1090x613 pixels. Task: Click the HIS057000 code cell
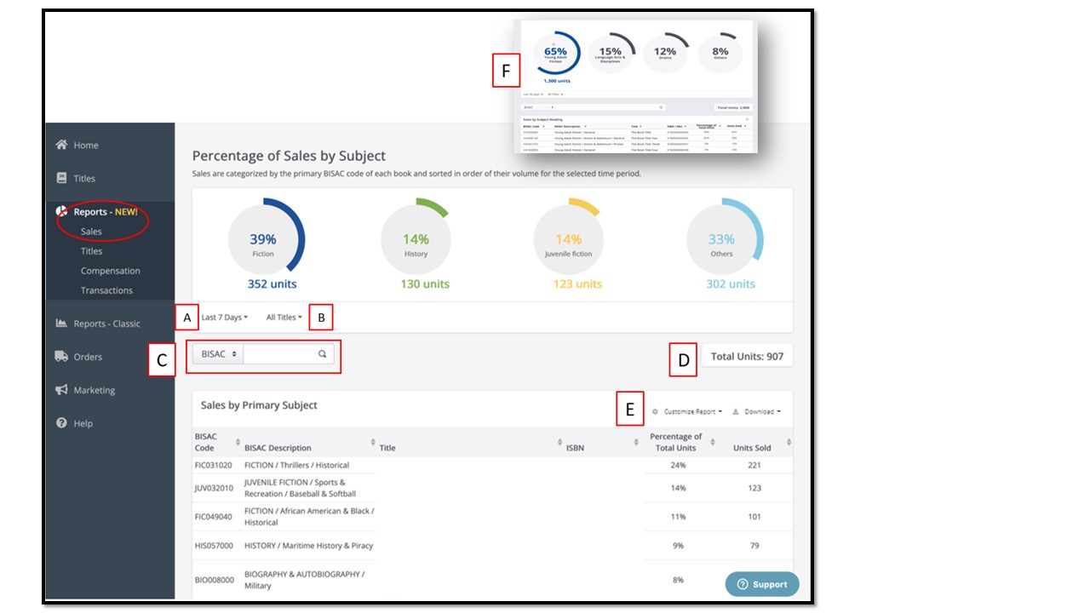point(214,546)
